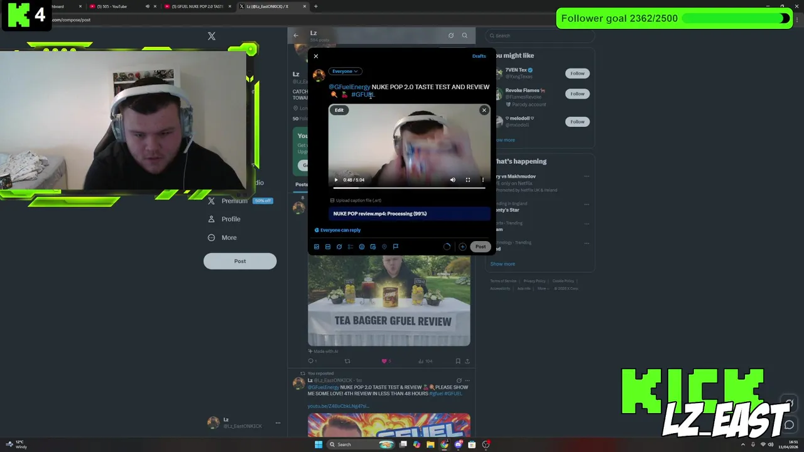The image size is (804, 452).
Task: Tag a location on the post
Action: click(384, 247)
